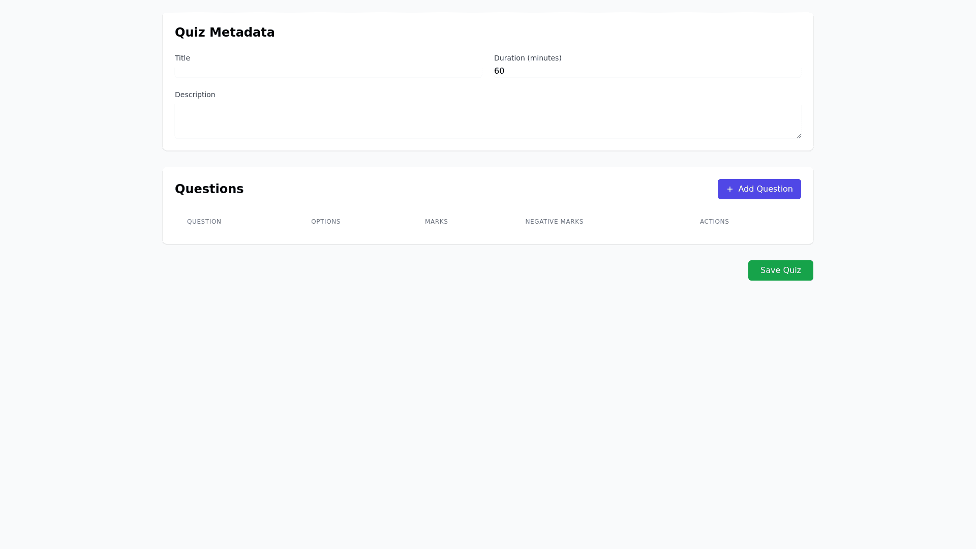Focus the Title input field
This screenshot has width=976, height=549.
tap(328, 71)
